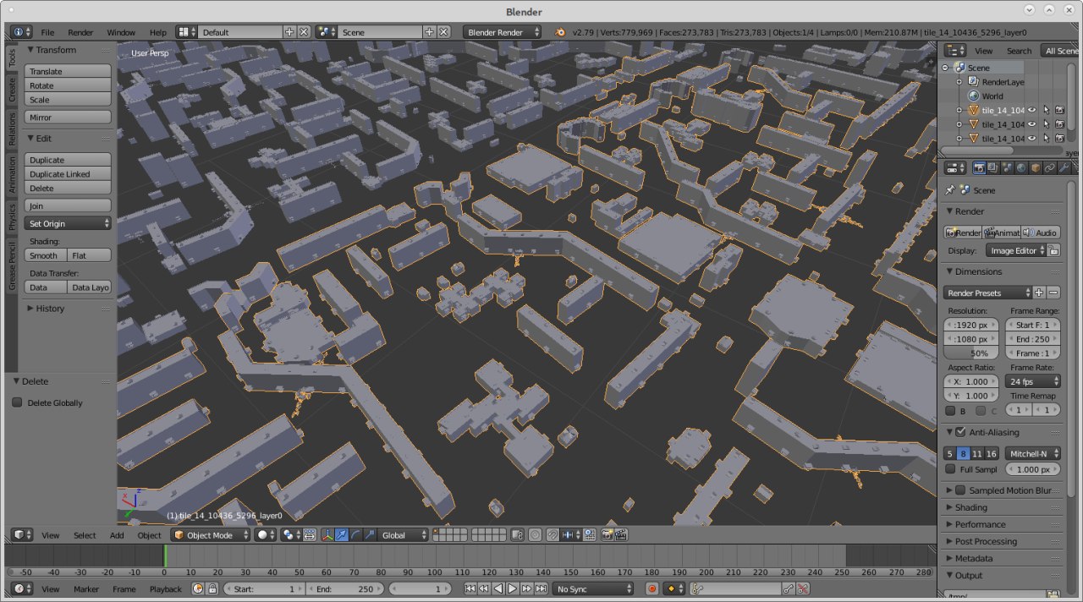Open the Modifiers wrench tab
Image resolution: width=1083 pixels, height=602 pixels.
click(1064, 167)
